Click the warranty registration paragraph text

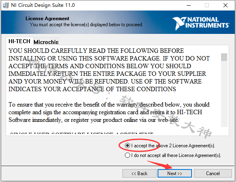[109, 112]
